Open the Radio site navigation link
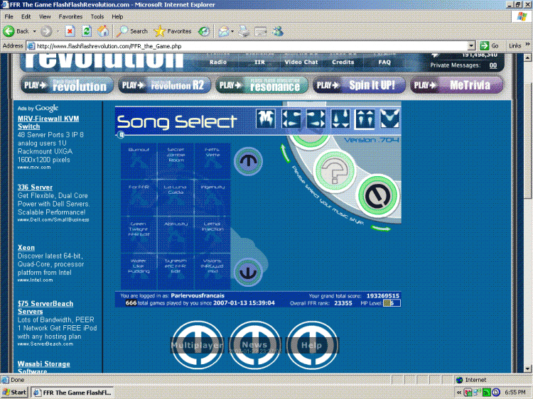 [x=218, y=62]
